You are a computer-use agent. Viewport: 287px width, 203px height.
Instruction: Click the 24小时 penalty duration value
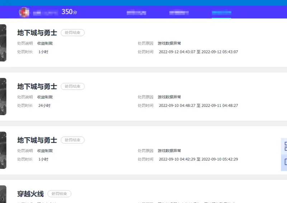(44, 105)
